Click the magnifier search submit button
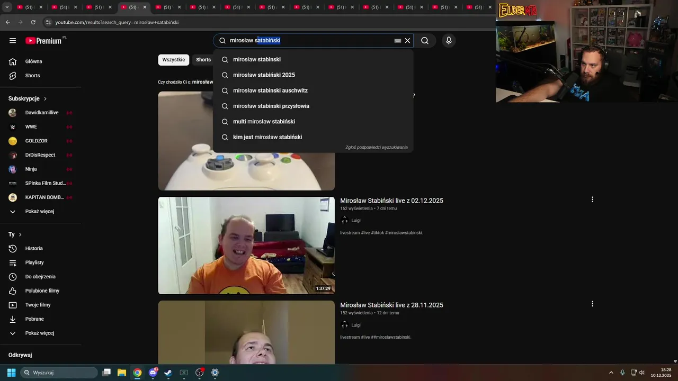This screenshot has width=678, height=381. tap(425, 41)
